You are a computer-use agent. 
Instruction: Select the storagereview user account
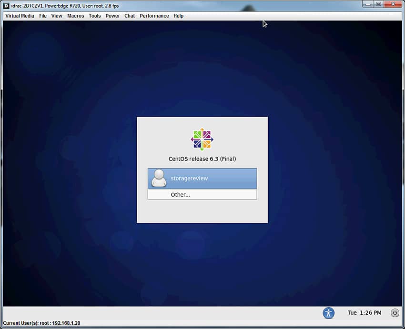pos(202,178)
